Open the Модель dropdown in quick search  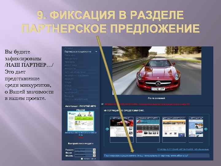pos(85,156)
